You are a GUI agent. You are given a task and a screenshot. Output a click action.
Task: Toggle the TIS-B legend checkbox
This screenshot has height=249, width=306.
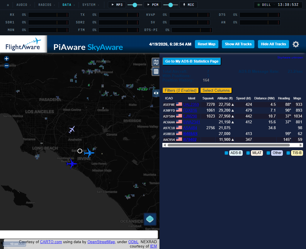(288, 153)
